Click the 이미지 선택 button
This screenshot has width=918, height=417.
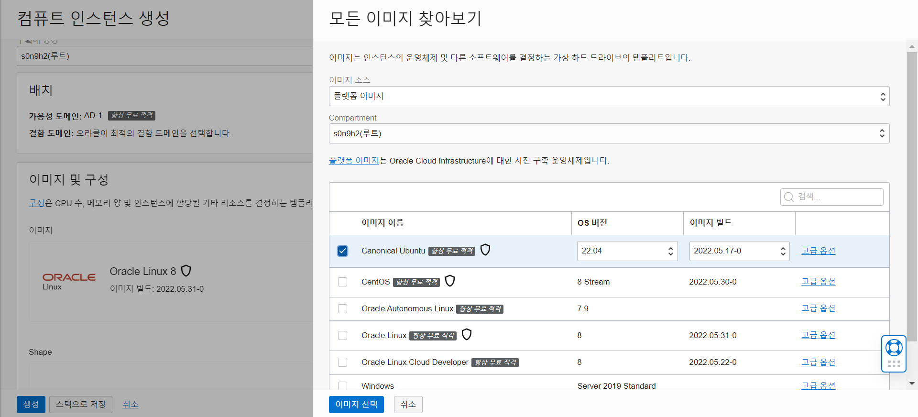click(356, 405)
